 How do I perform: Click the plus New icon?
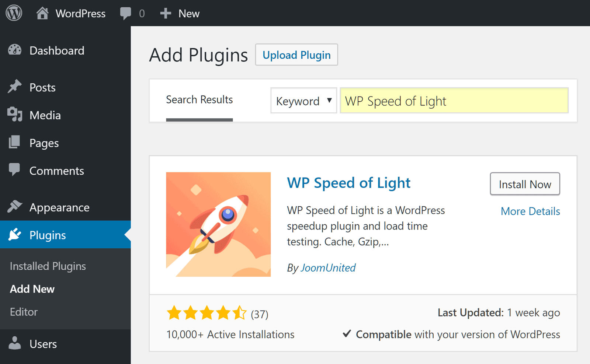(x=166, y=13)
